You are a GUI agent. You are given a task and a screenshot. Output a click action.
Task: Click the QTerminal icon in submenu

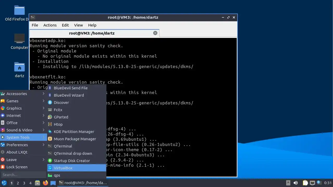pyautogui.click(x=50, y=146)
